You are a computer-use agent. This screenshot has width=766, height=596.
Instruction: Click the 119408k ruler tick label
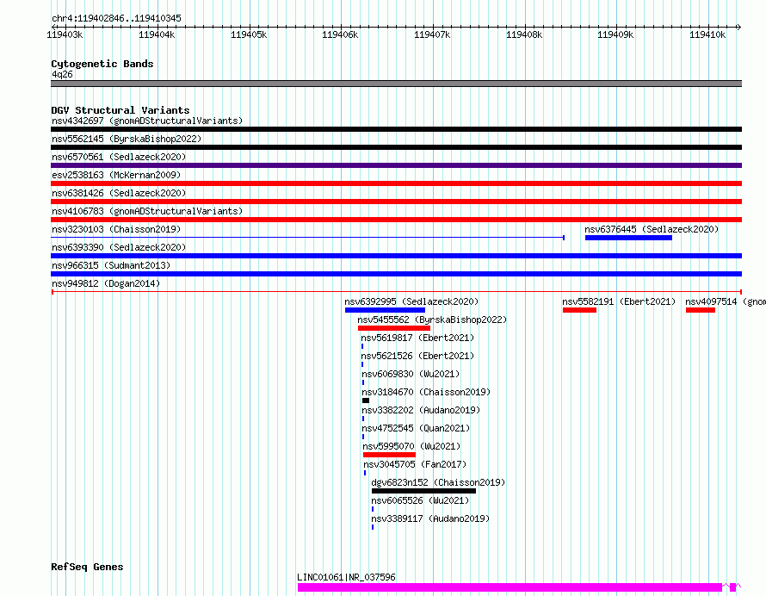(x=523, y=34)
